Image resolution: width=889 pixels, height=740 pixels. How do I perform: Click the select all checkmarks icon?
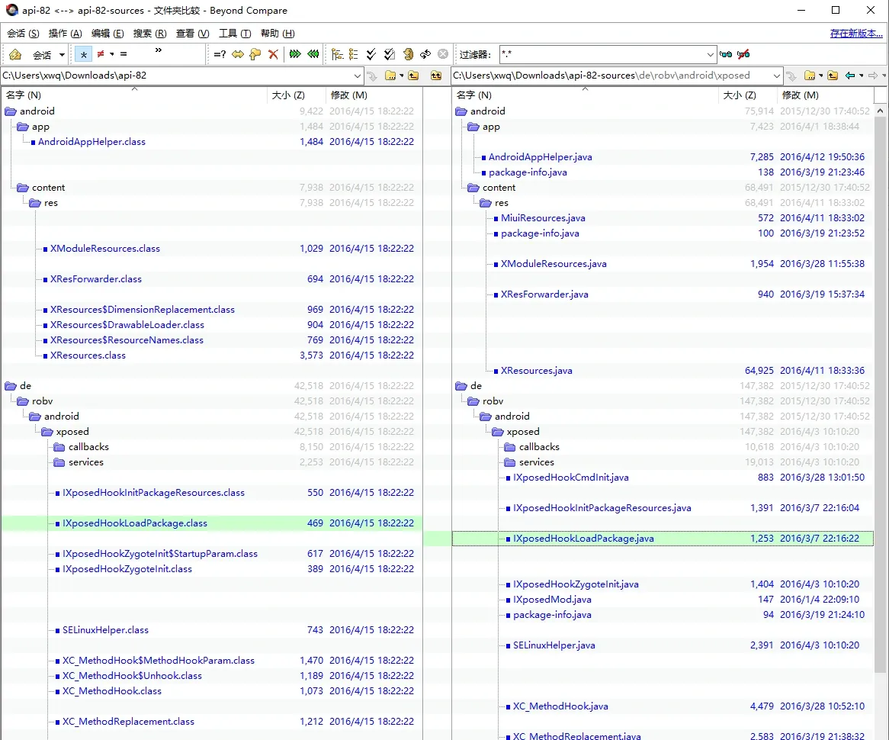pos(371,54)
